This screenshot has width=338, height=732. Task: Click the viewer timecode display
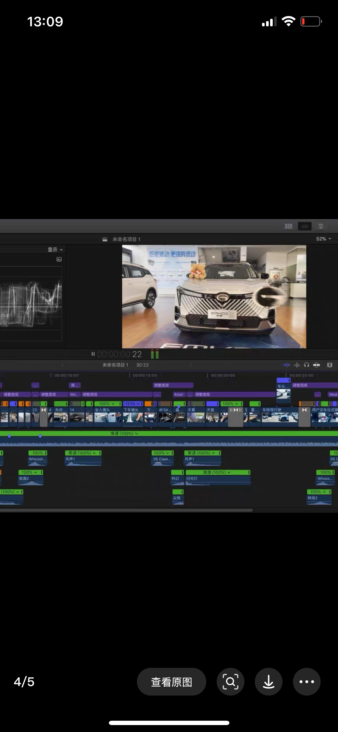(x=119, y=354)
